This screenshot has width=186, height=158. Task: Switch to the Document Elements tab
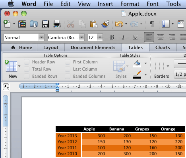click(x=93, y=47)
